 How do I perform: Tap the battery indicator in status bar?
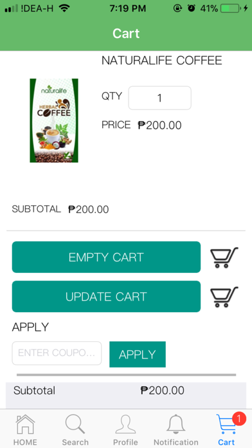tap(230, 8)
